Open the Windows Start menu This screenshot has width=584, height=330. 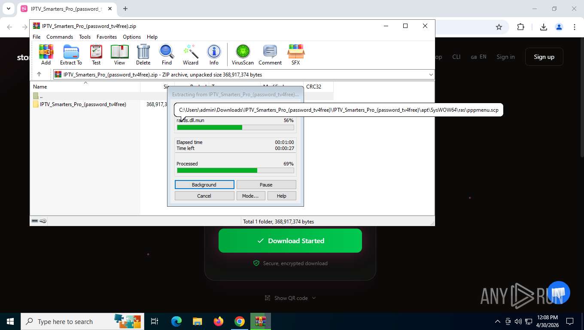coord(10,321)
